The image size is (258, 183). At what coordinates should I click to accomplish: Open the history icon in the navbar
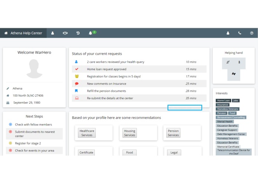click(78, 33)
